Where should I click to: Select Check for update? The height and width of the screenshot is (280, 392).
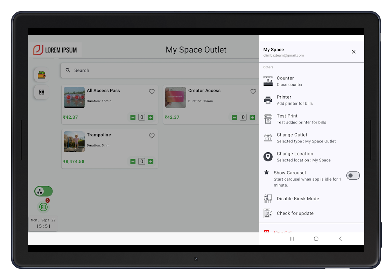[311, 213]
